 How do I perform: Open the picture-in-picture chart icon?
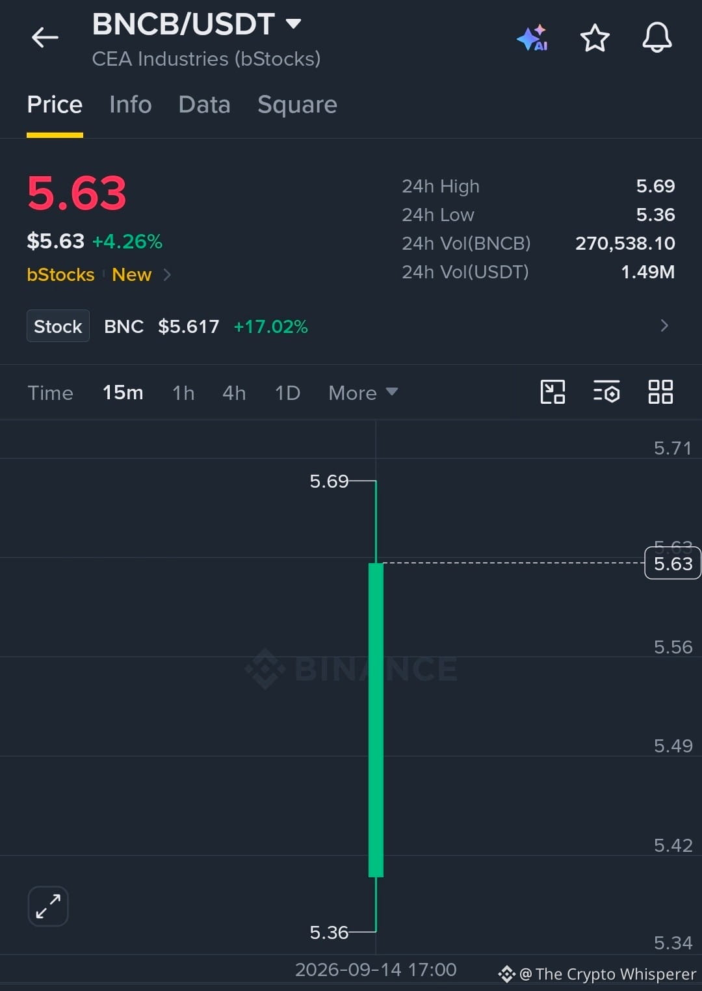click(552, 392)
